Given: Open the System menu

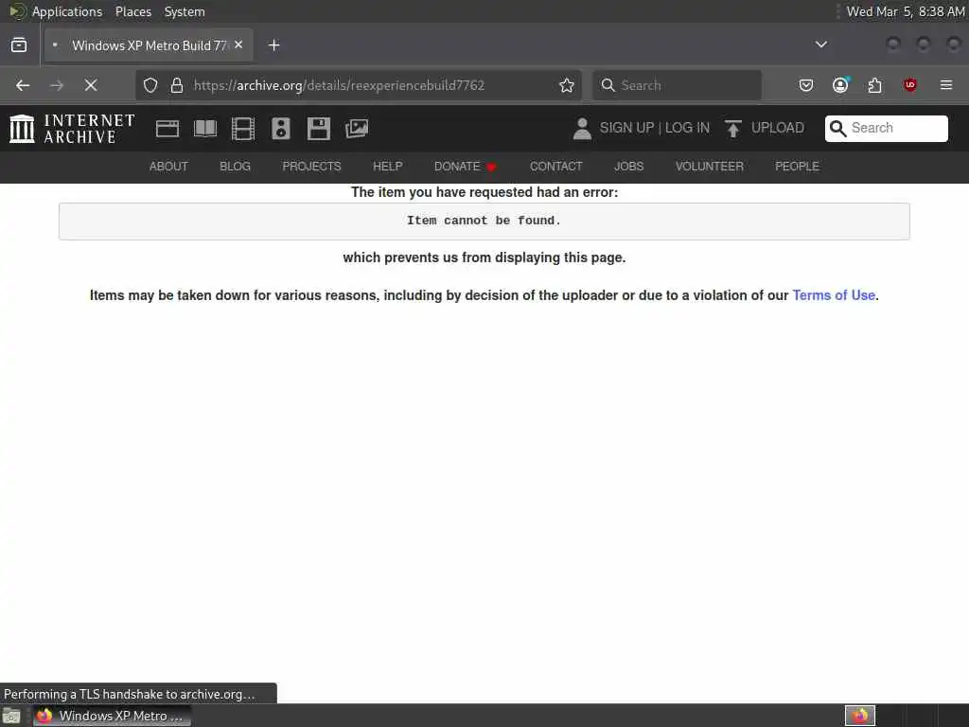Looking at the screenshot, I should (x=185, y=11).
